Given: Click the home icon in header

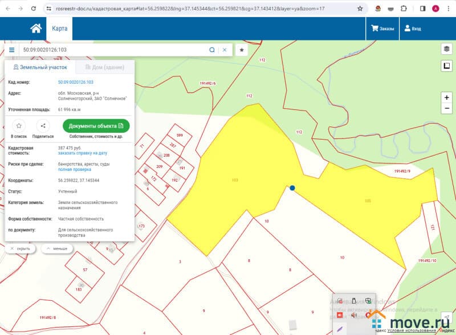Looking at the screenshot, I should pos(36,28).
